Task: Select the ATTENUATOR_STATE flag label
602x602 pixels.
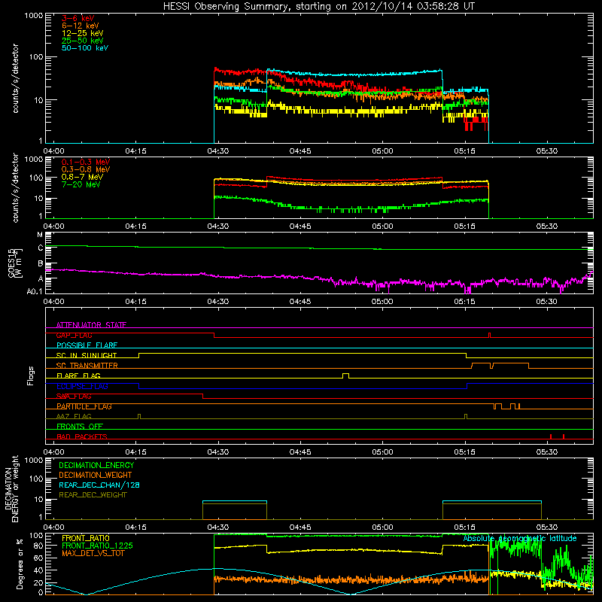Action: click(91, 325)
